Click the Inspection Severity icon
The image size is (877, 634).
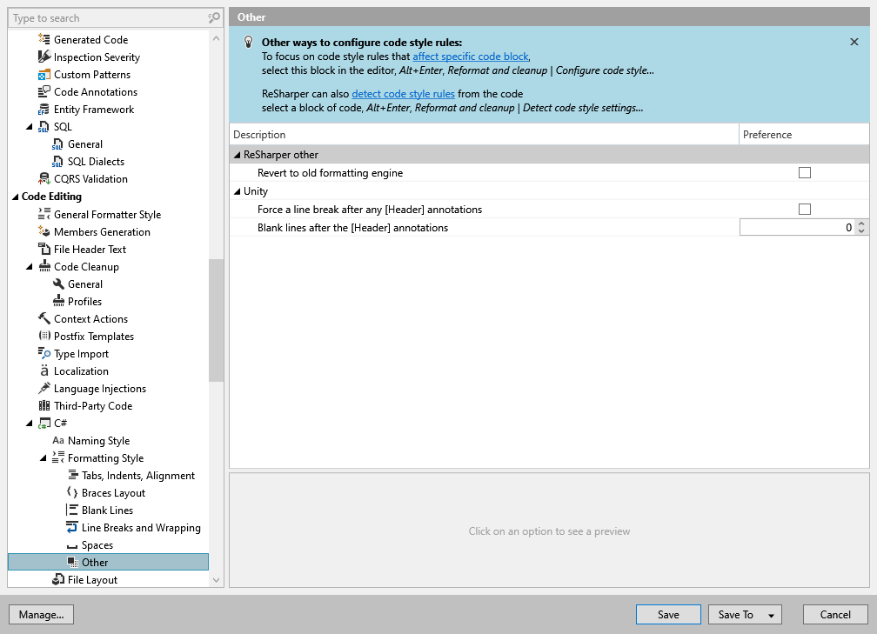point(44,57)
